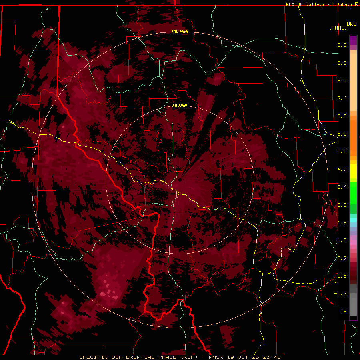
Task: Select the 2.6 scale value
Action: 342,205
